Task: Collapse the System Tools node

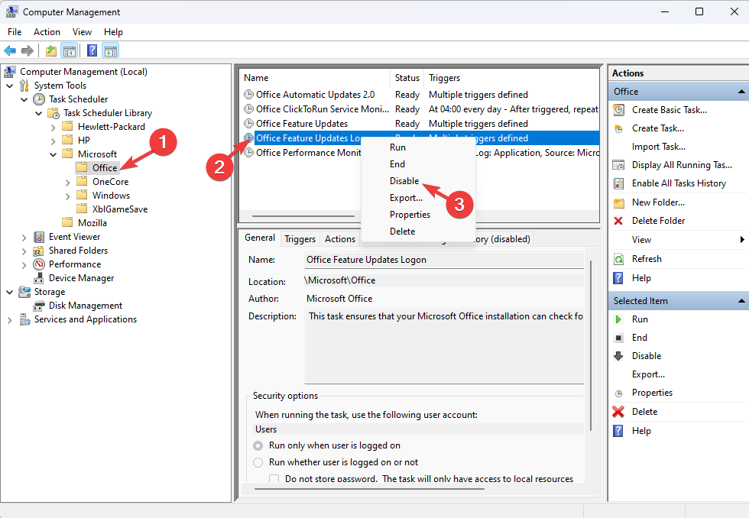Action: click(x=9, y=86)
